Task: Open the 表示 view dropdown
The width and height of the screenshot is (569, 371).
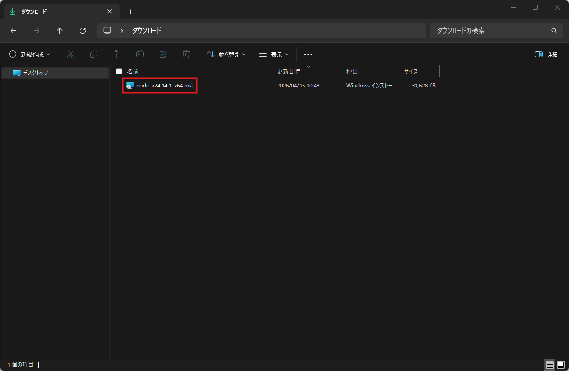Action: coord(274,54)
